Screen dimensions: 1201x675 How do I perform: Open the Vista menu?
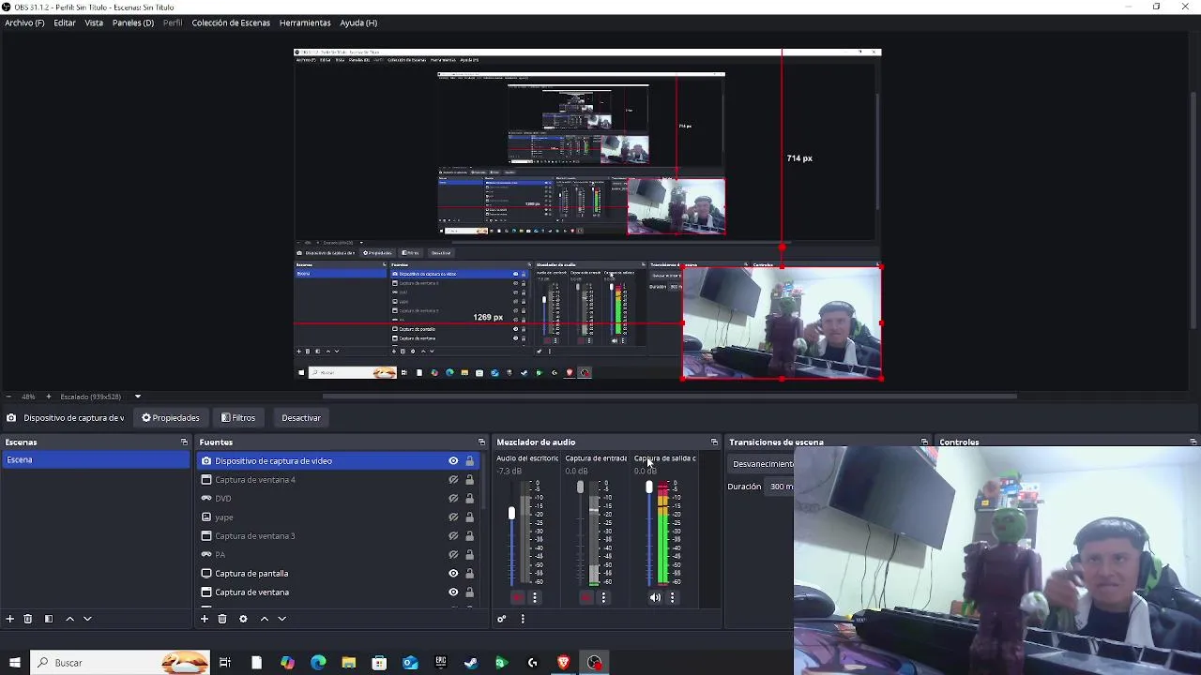[x=94, y=22]
